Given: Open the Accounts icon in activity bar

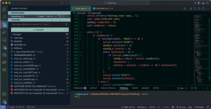Looking at the screenshot, I should (4, 94).
